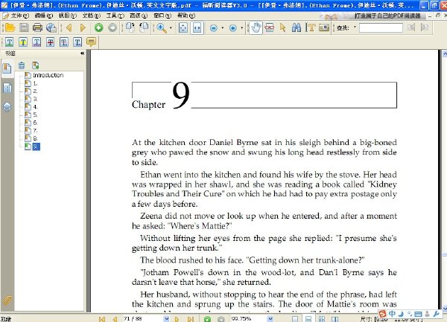Select the magnifier zoom tool
Screen dimensions: 447x322
[x=162, y=28]
